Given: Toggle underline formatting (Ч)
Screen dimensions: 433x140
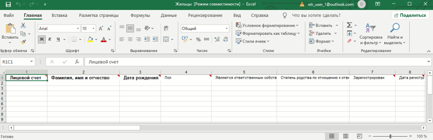Looking at the screenshot, I should pyautogui.click(x=58, y=39).
